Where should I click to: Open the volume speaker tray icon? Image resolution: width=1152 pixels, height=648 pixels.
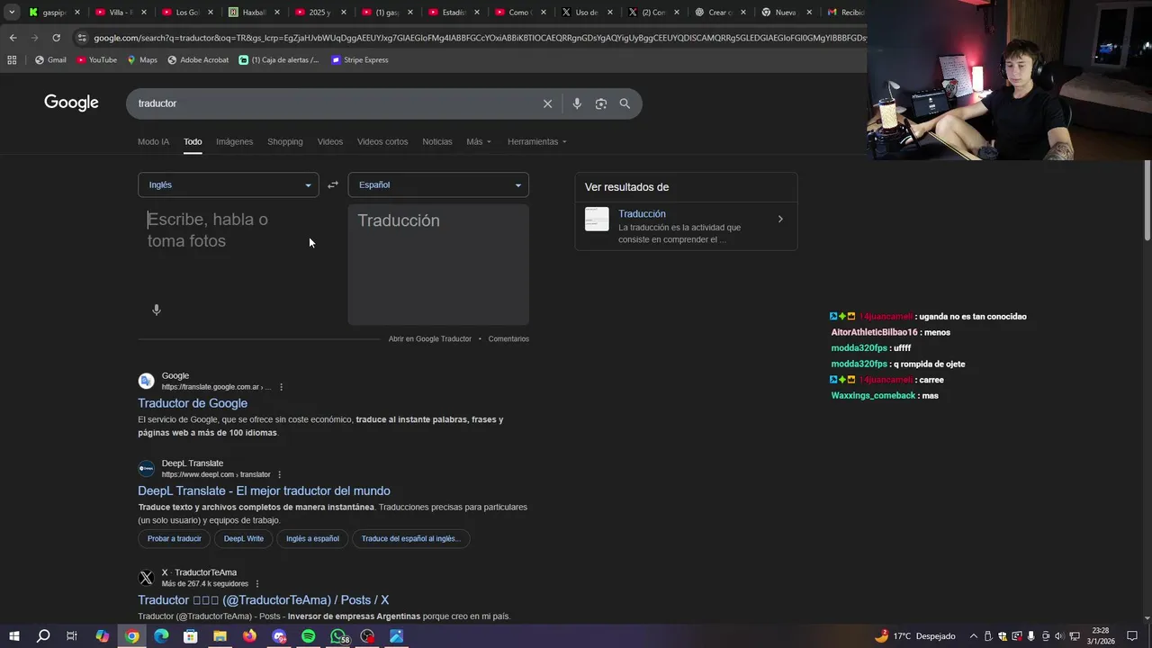[x=1059, y=636]
